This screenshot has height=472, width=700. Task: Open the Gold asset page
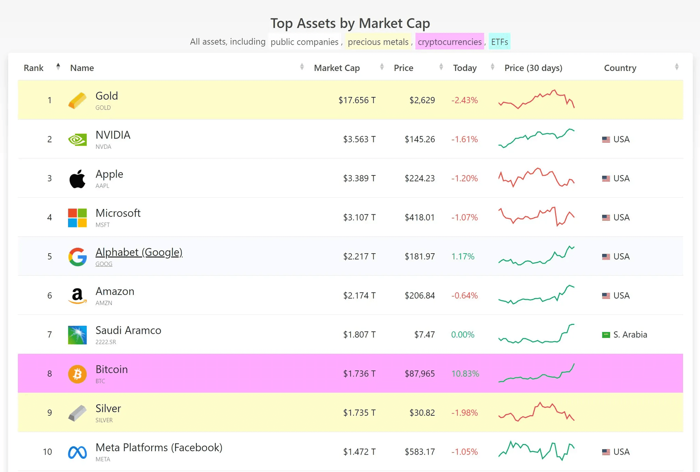(x=107, y=96)
